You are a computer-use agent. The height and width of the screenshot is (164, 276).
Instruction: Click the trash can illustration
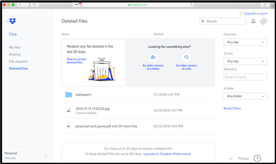(x=102, y=69)
